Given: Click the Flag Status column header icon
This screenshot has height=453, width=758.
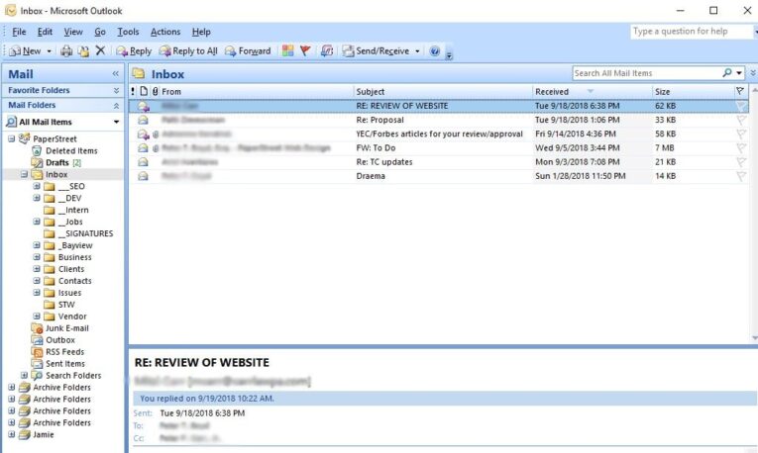Looking at the screenshot, I should [739, 91].
